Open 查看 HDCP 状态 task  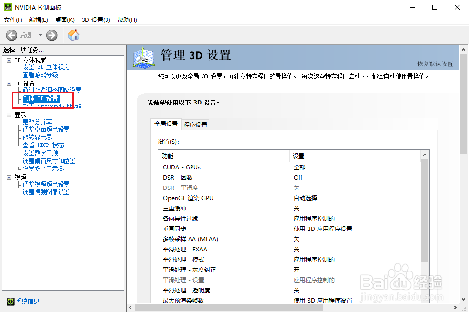pyautogui.click(x=43, y=145)
